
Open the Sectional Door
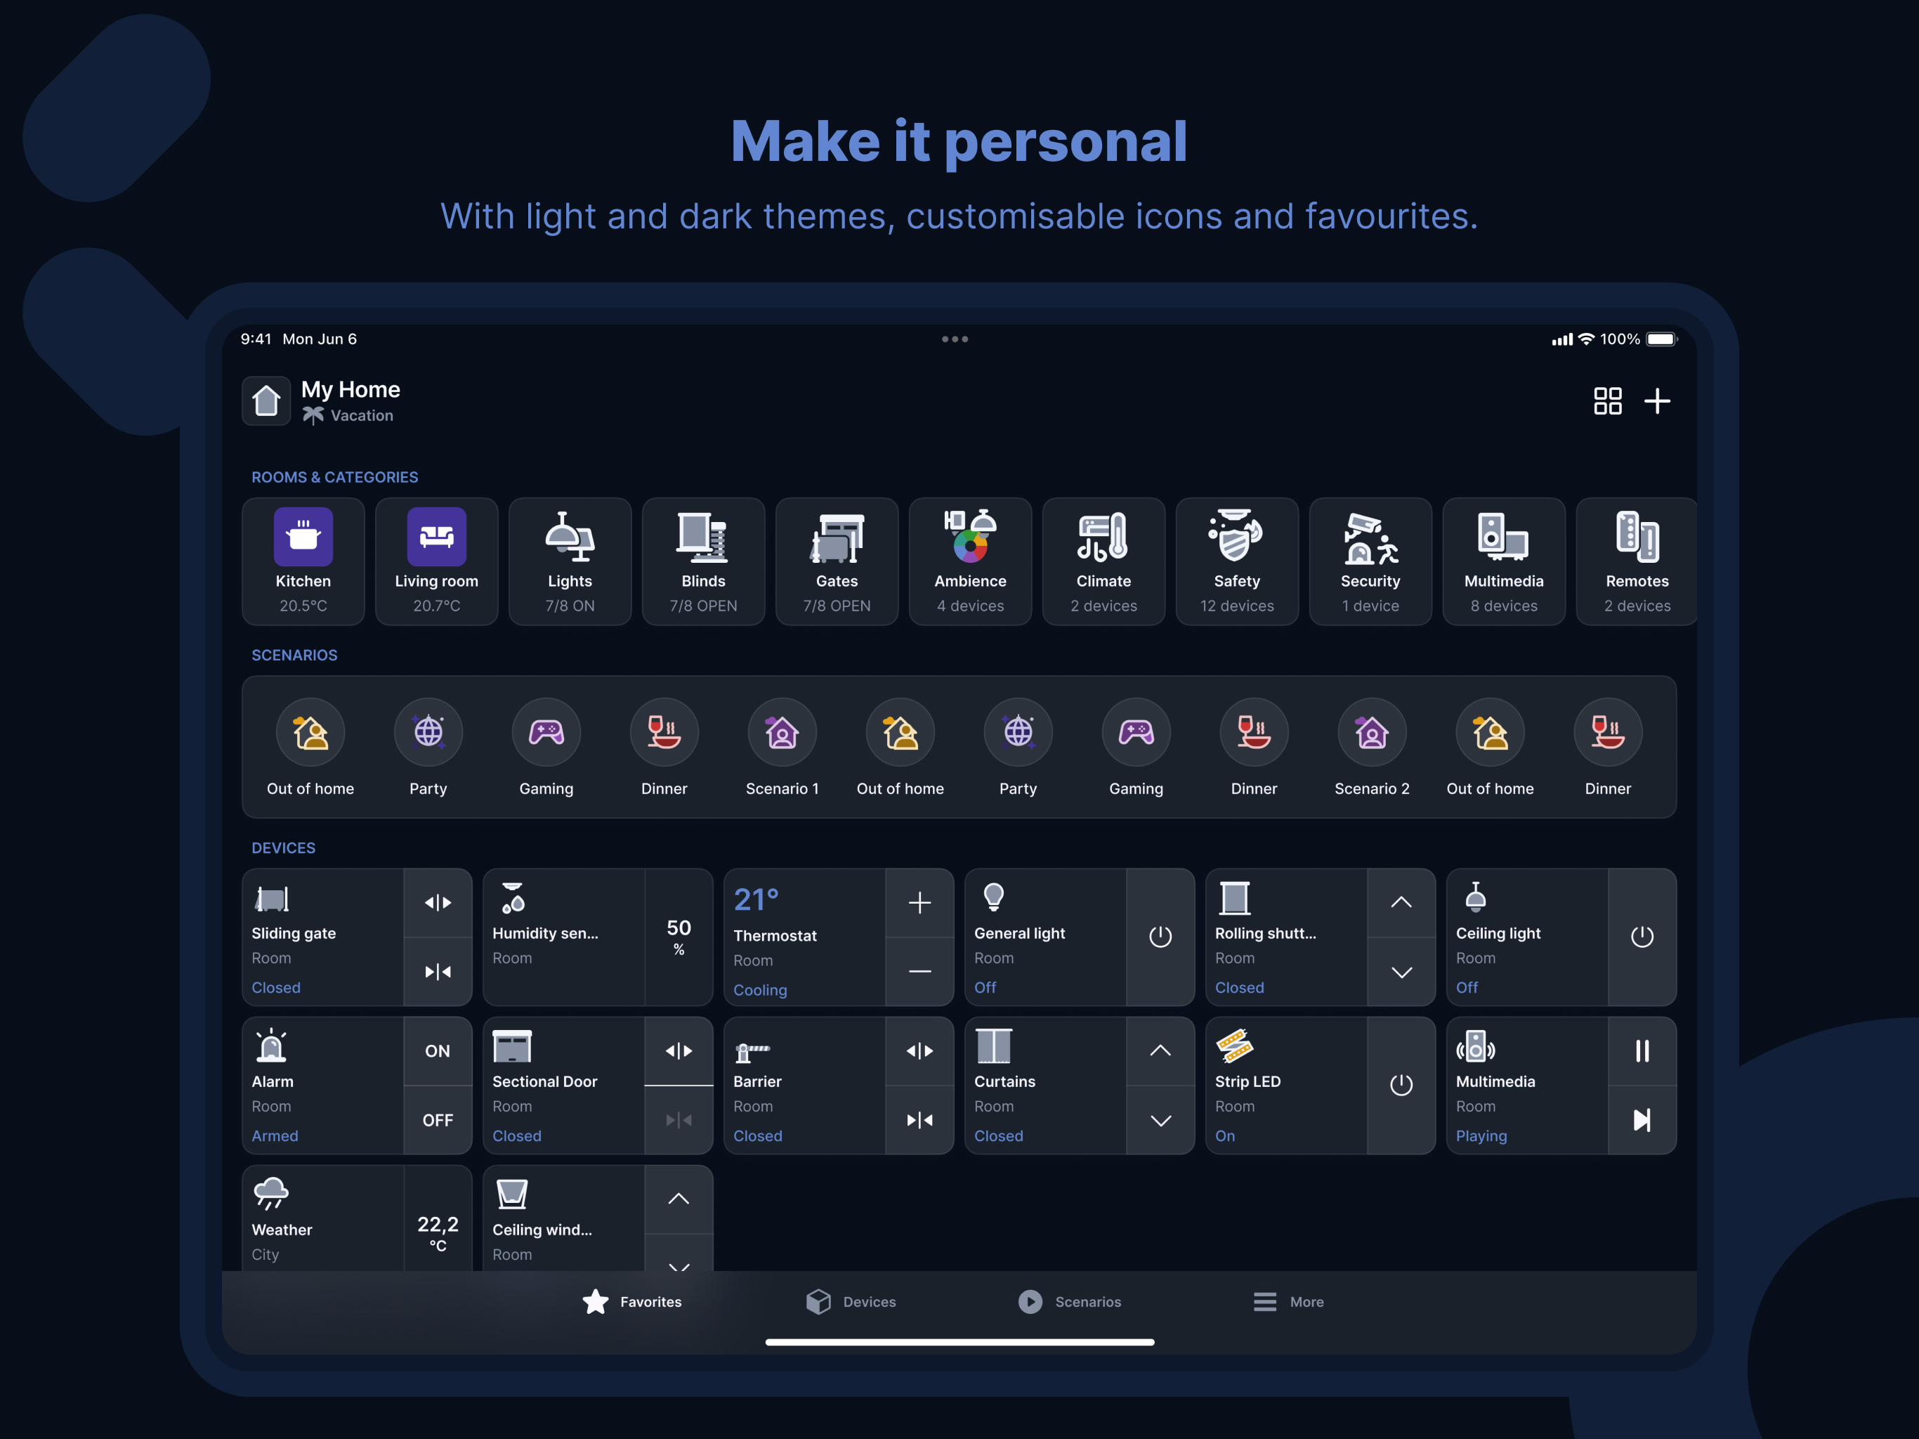[x=679, y=1051]
